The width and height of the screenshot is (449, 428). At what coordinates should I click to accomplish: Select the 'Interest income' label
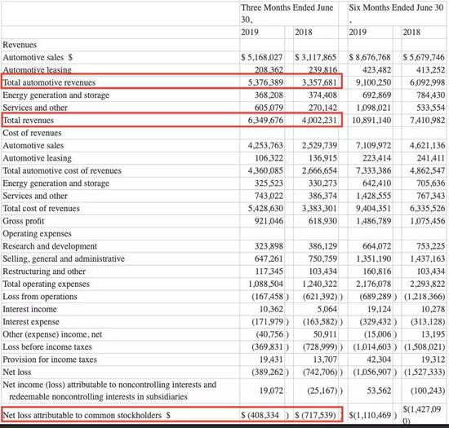[x=29, y=309]
